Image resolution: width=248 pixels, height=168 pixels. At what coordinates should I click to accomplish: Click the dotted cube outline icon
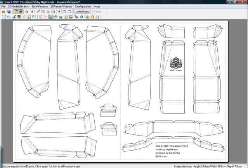click(x=58, y=12)
